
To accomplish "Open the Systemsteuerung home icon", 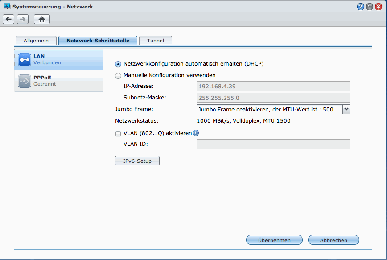I will pyautogui.click(x=42, y=19).
